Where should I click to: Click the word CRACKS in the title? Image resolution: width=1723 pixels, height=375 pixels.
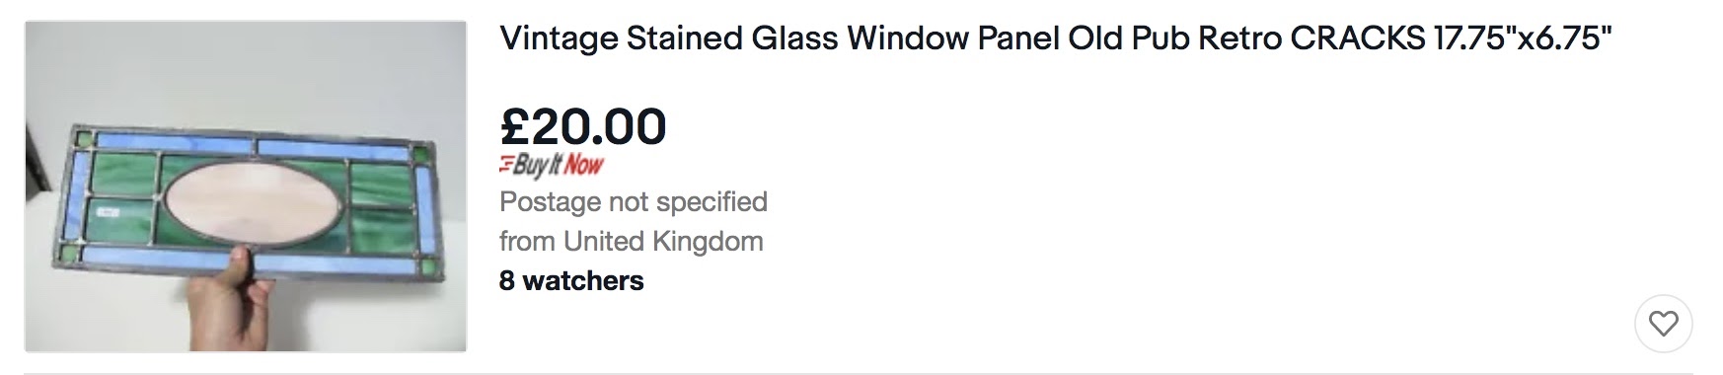(1358, 39)
